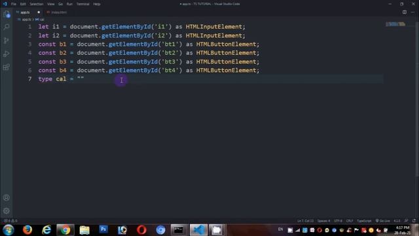Click variable b2 on line 4
Screen dimensions: 419x236
(63, 52)
